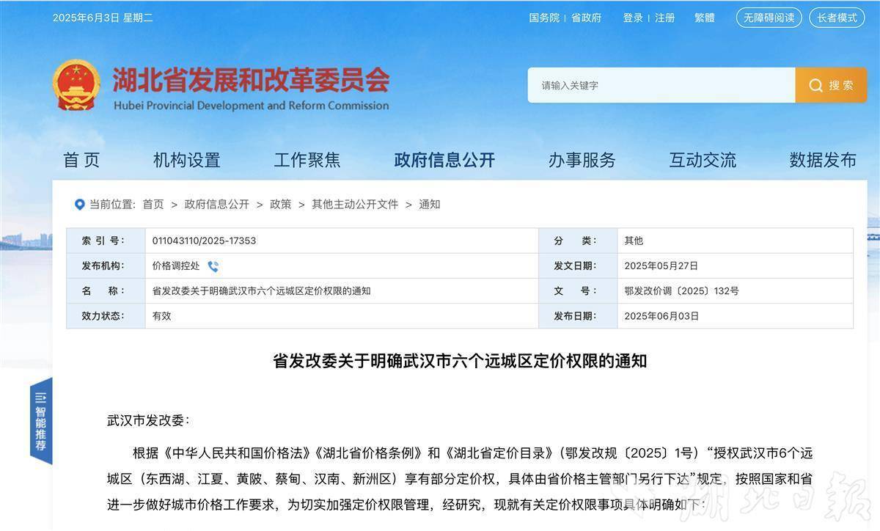880x531 pixels.
Task: Open the 工作聚焦 menu
Action: point(307,160)
